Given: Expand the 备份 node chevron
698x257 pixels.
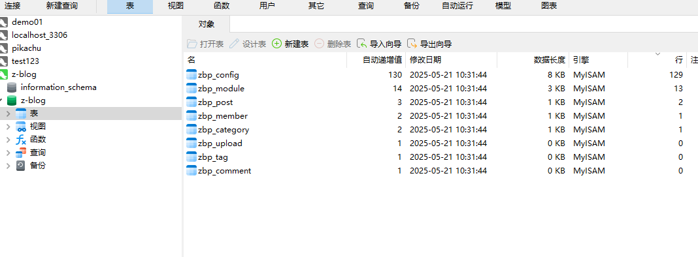Looking at the screenshot, I should click(x=8, y=166).
